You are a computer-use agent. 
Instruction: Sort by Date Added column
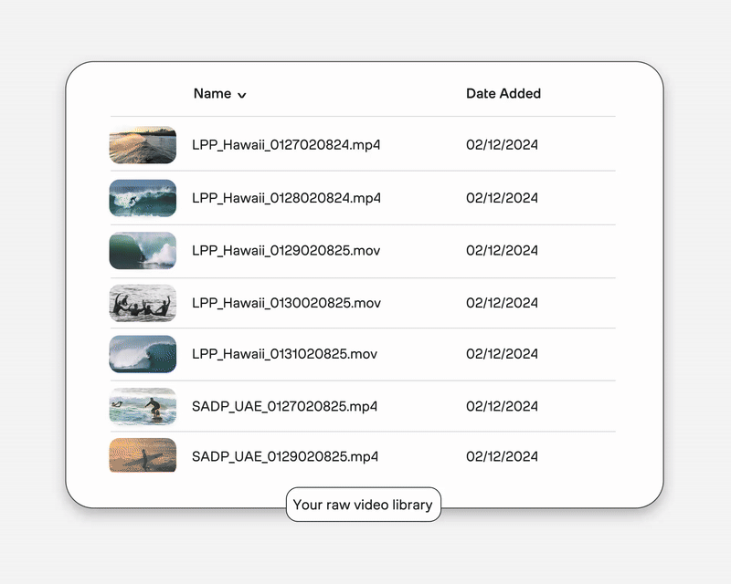503,93
